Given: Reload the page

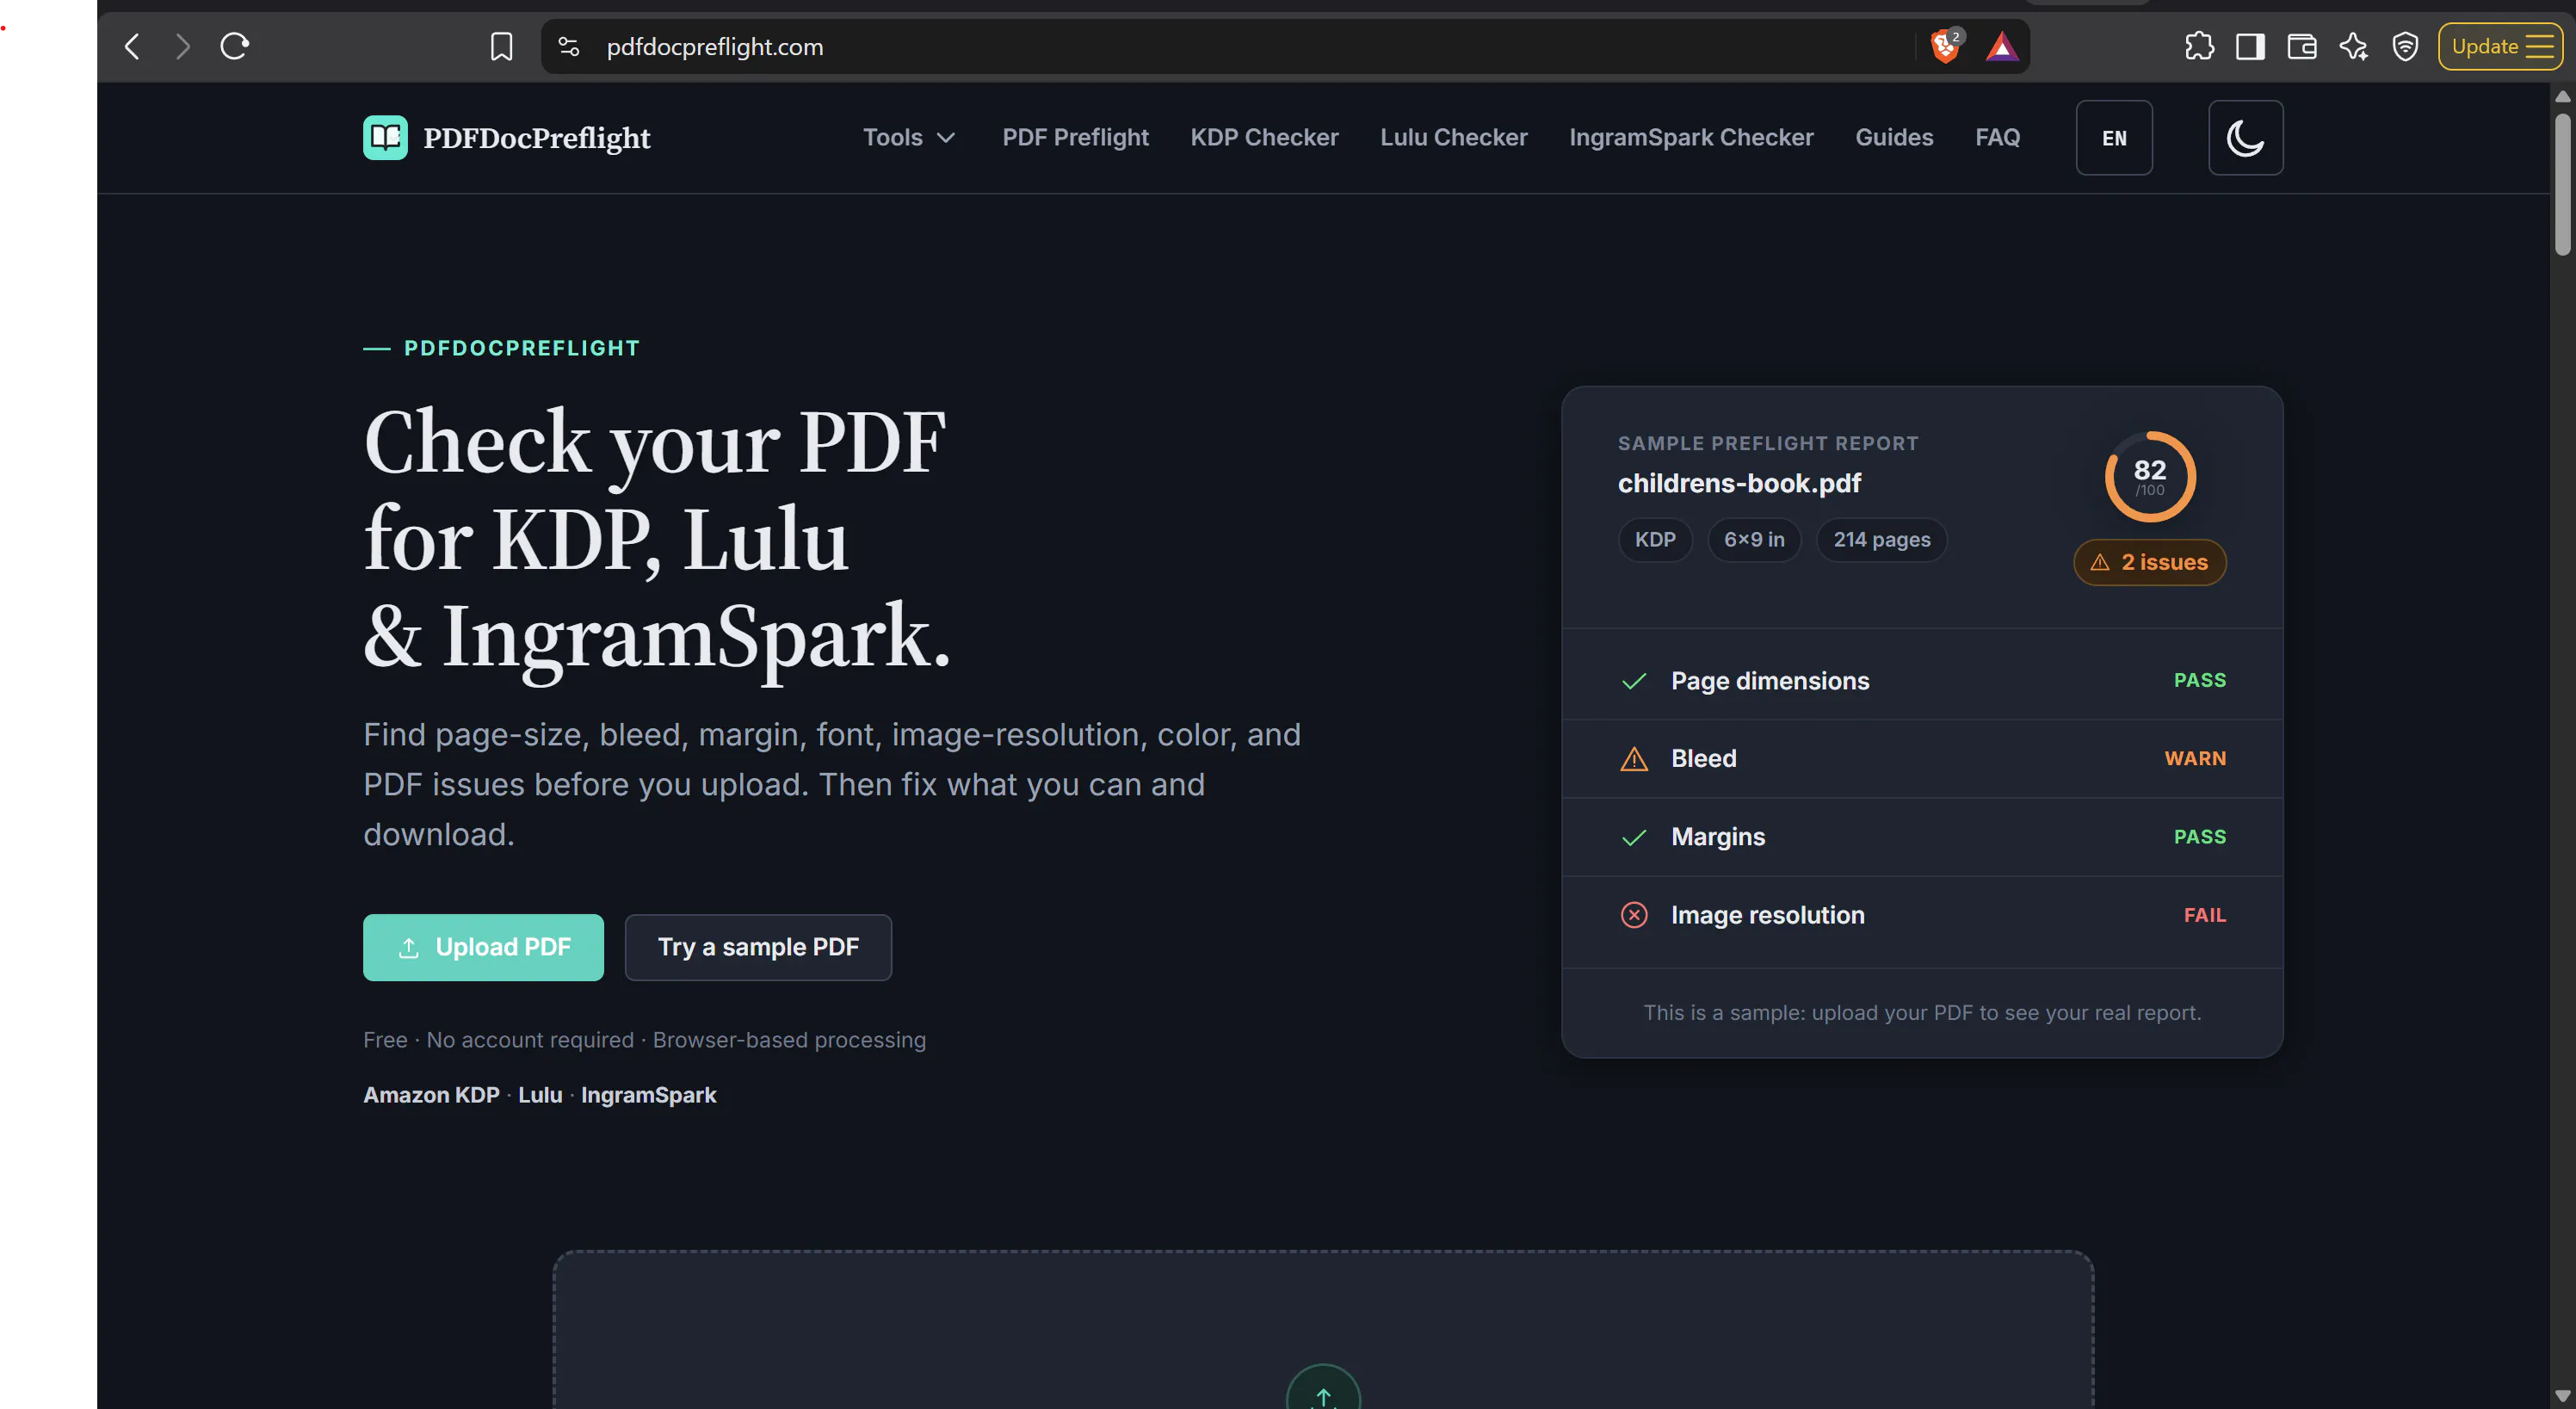Looking at the screenshot, I should pyautogui.click(x=234, y=46).
